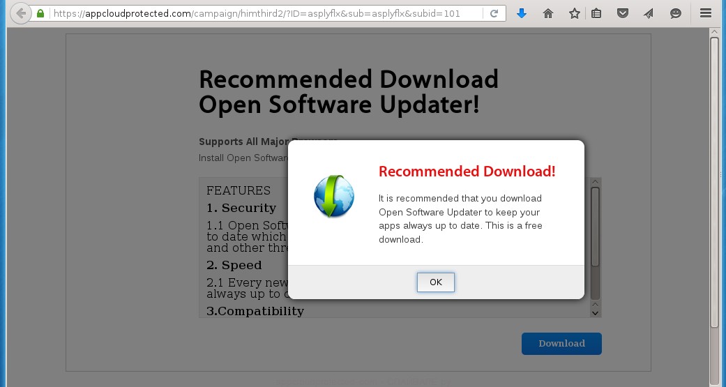
Task: Go to the Home page icon
Action: (x=548, y=13)
